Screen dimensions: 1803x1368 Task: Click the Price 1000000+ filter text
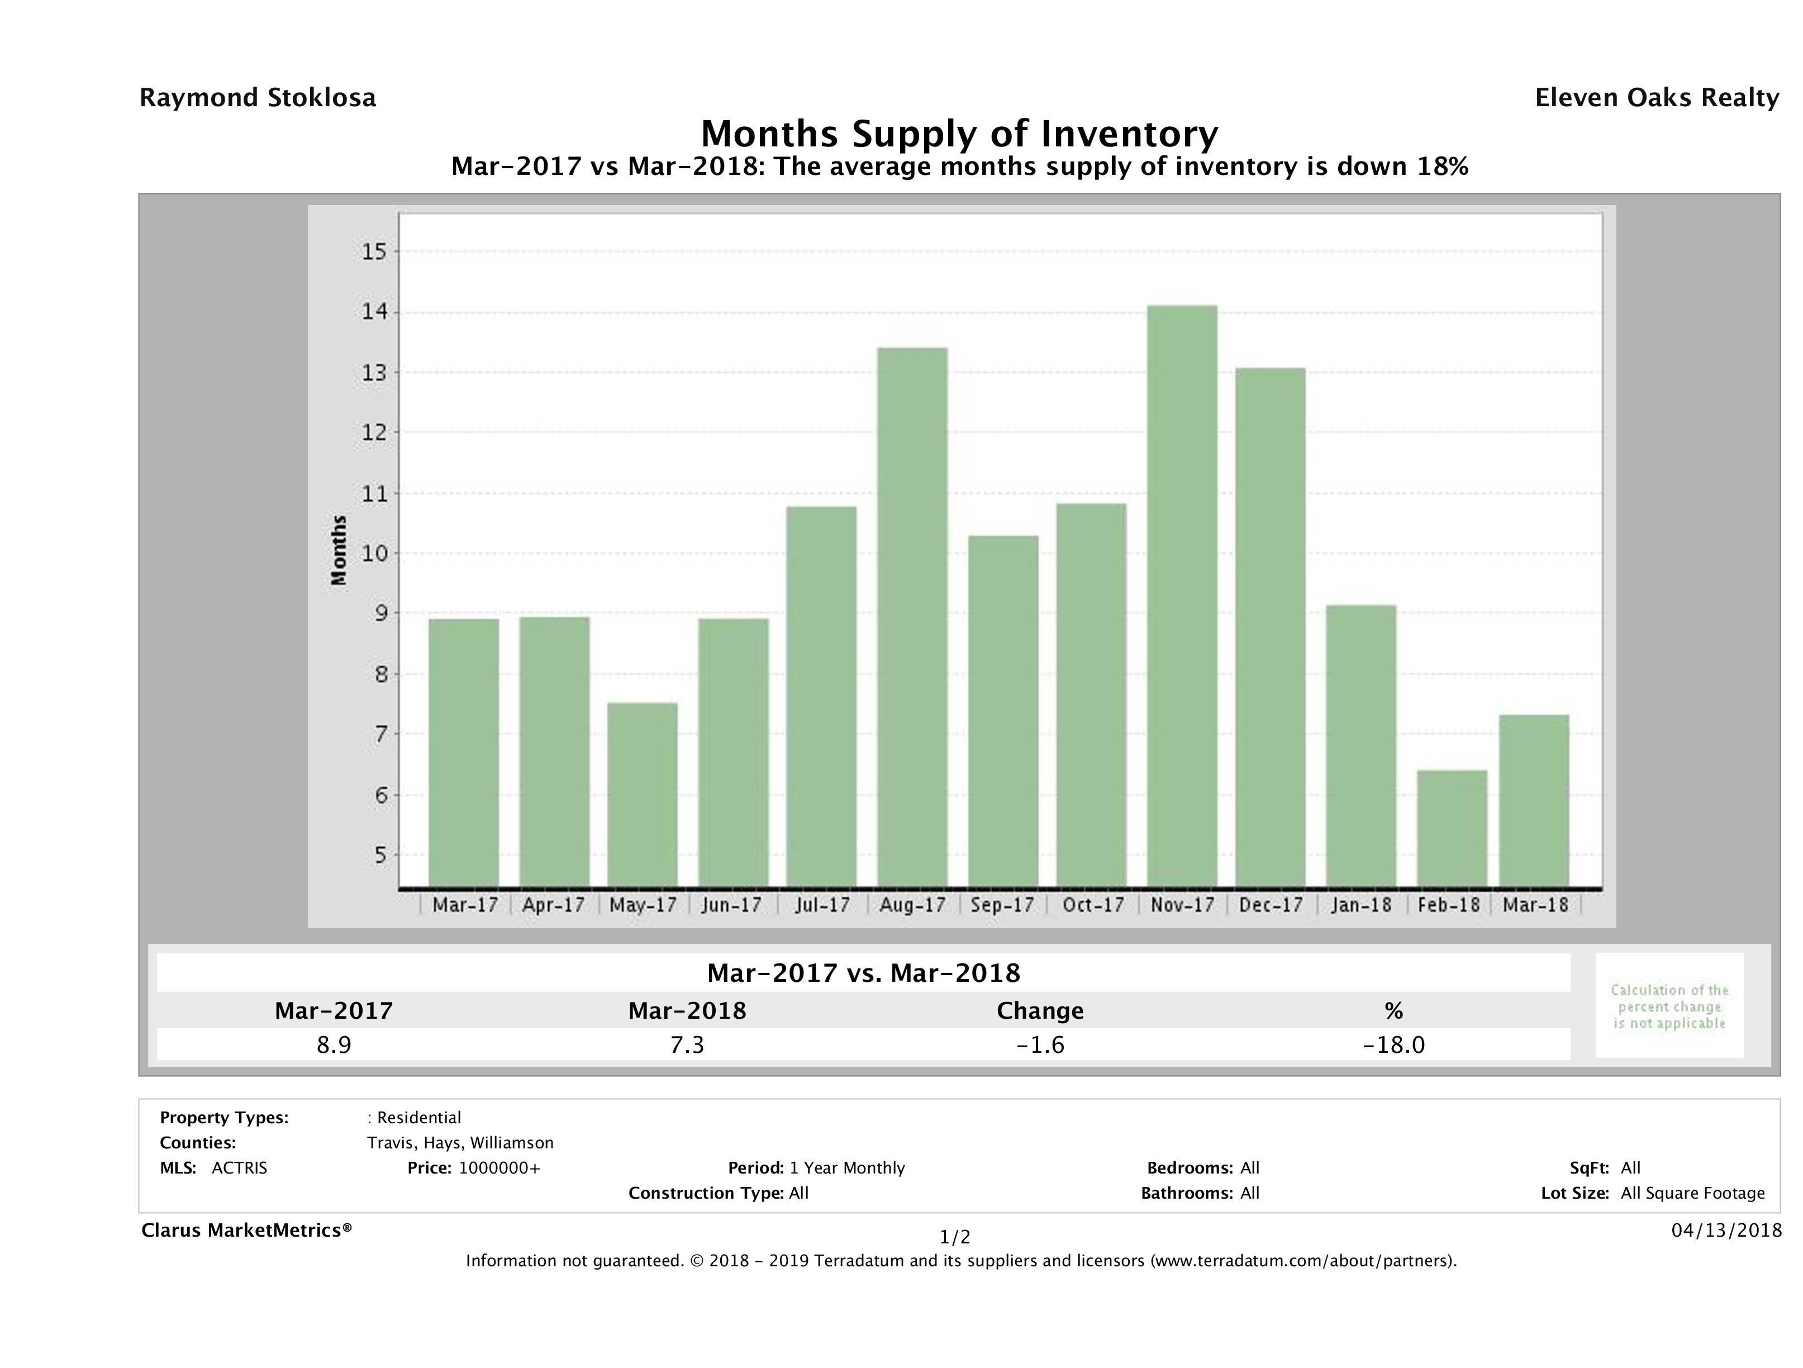coord(474,1167)
